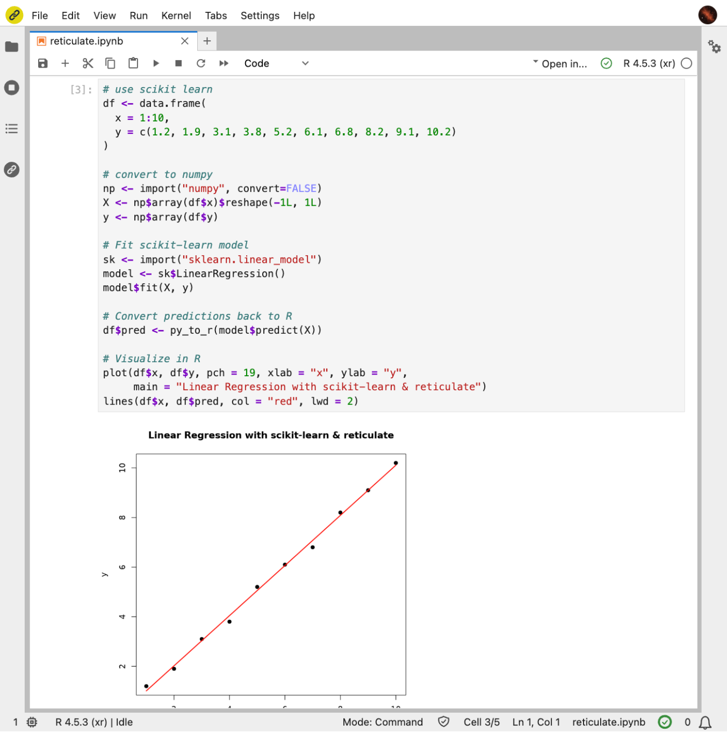727x732 pixels.
Task: Click the code cell editor area
Action: click(x=391, y=245)
